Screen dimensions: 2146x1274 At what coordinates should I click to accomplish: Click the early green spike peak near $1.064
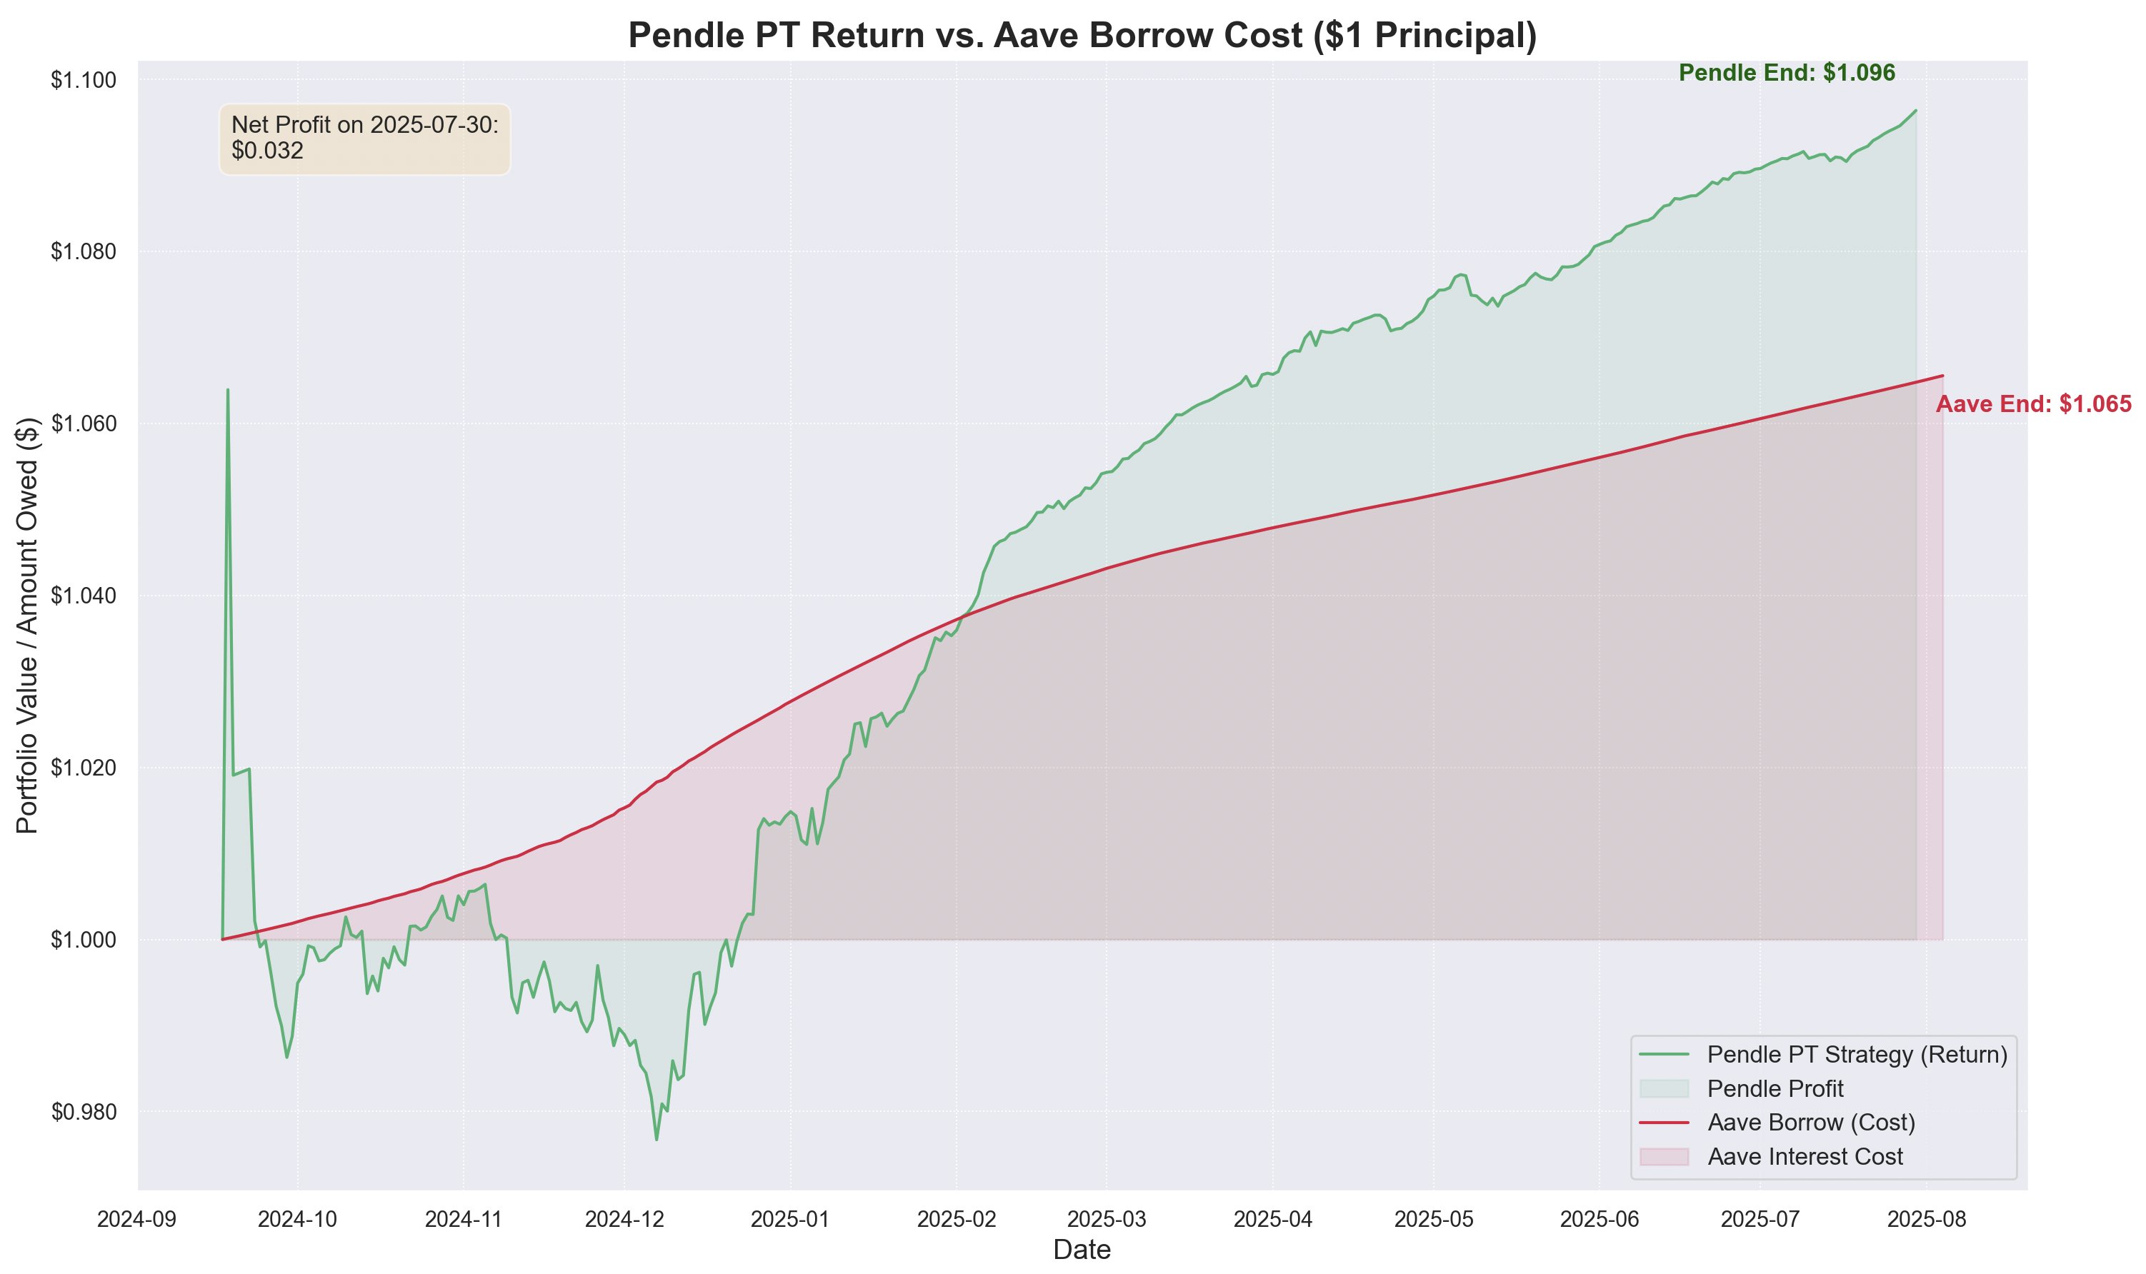pos(228,390)
